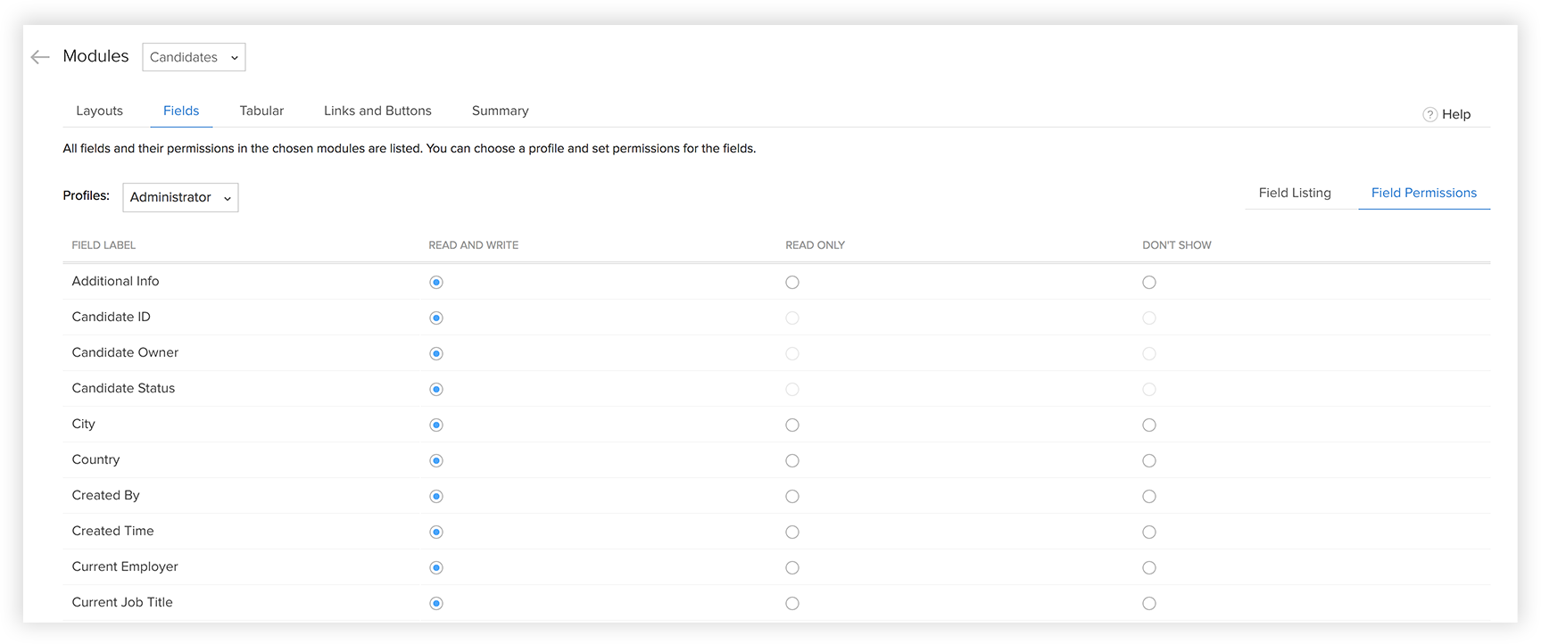Open the Summary tab
The height and width of the screenshot is (644, 1541).
click(500, 111)
